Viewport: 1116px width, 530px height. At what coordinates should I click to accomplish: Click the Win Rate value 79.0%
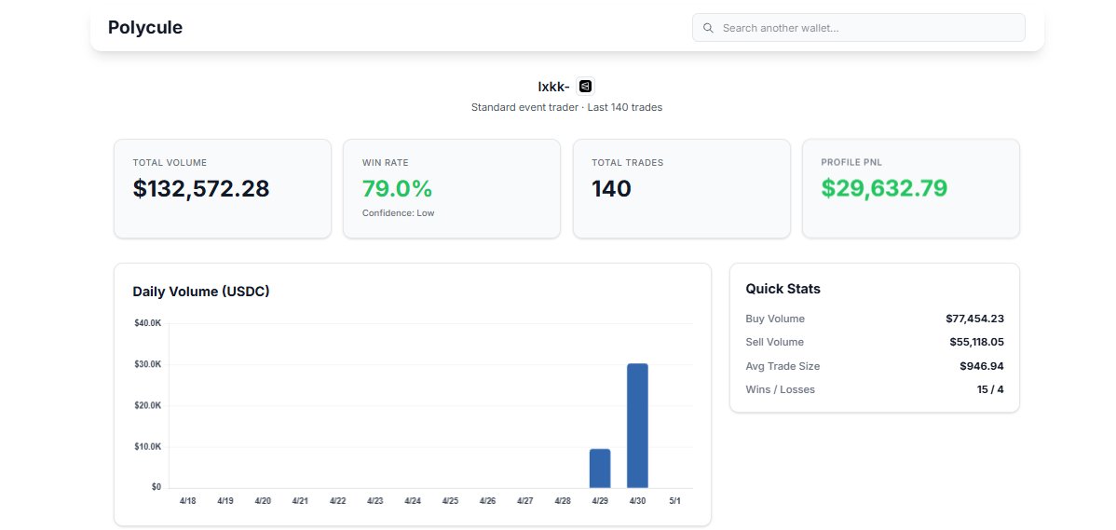pos(397,188)
